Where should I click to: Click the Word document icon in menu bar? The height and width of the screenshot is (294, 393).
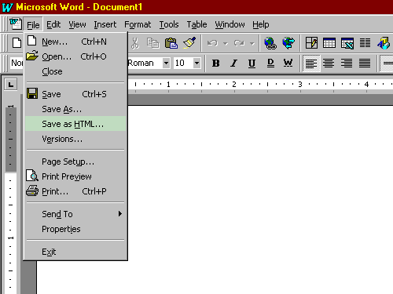[16, 24]
